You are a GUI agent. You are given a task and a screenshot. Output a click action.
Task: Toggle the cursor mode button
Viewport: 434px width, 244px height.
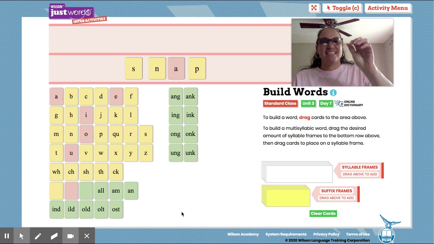pyautogui.click(x=342, y=8)
